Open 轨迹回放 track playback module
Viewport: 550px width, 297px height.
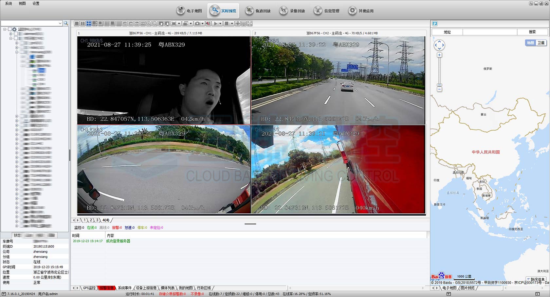point(258,11)
